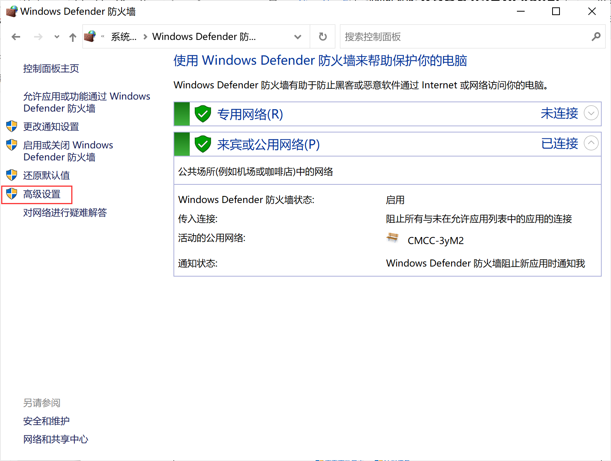The image size is (611, 461).
Task: Collapse the 来宾或公用网络(P) section chevron
Action: click(x=591, y=143)
